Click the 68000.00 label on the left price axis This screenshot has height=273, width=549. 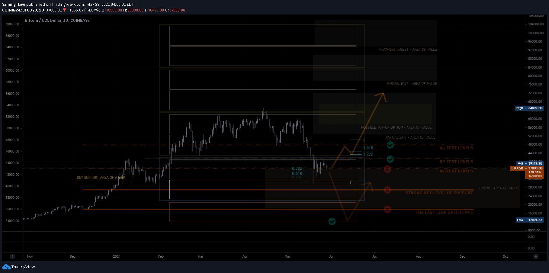click(x=12, y=24)
